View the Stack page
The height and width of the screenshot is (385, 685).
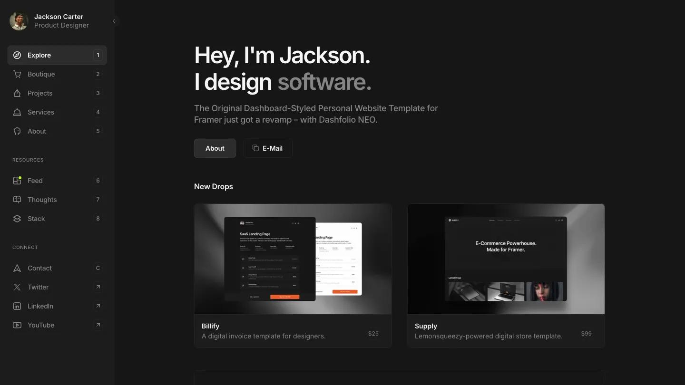click(x=57, y=219)
